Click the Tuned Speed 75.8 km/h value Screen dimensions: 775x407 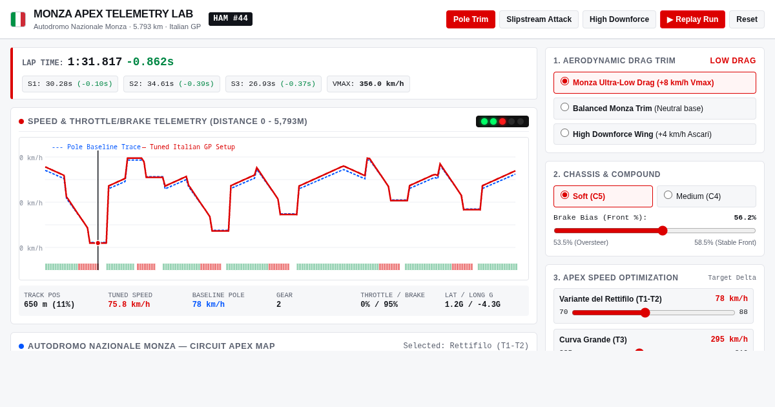[129, 305]
